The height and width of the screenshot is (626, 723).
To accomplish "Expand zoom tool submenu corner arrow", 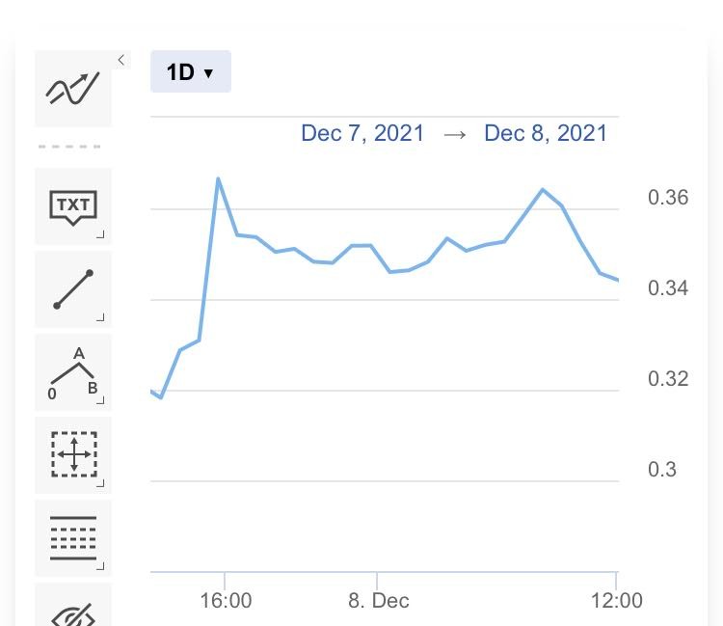I will (x=100, y=483).
